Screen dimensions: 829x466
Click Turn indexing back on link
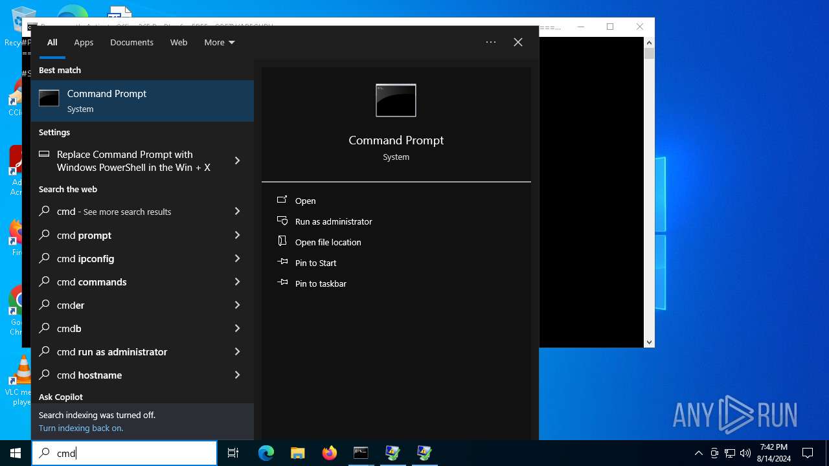point(81,428)
